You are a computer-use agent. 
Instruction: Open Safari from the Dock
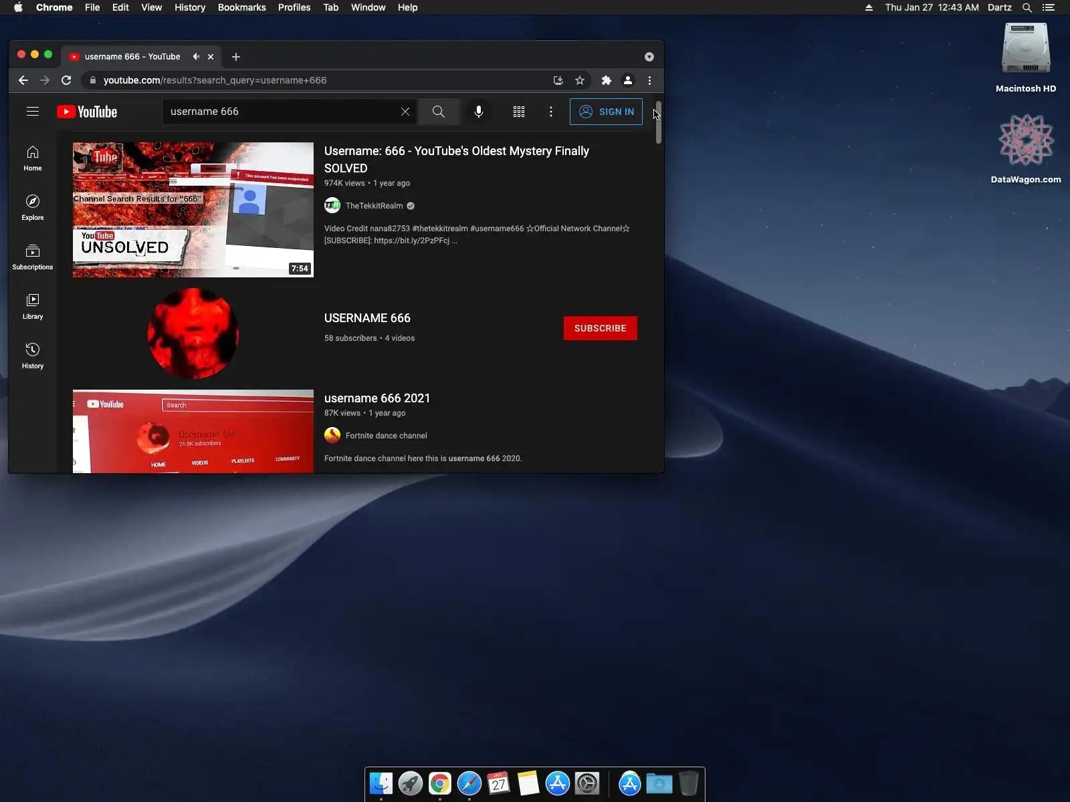click(x=469, y=783)
